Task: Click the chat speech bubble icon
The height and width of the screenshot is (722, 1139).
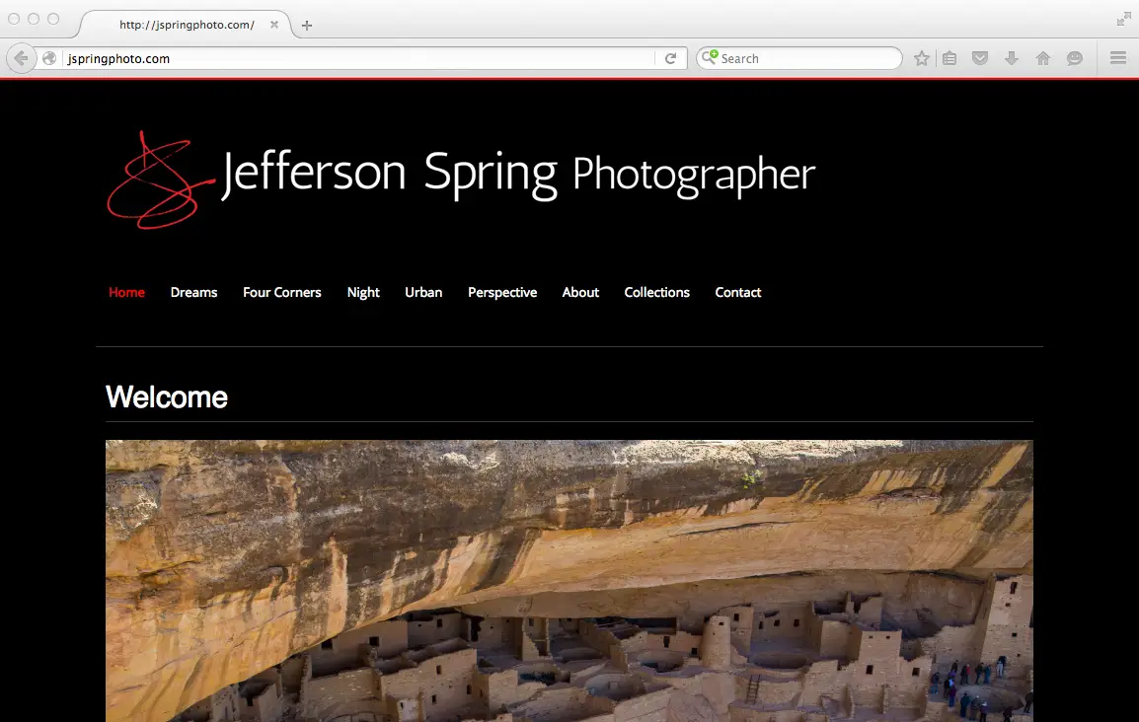Action: (1075, 59)
